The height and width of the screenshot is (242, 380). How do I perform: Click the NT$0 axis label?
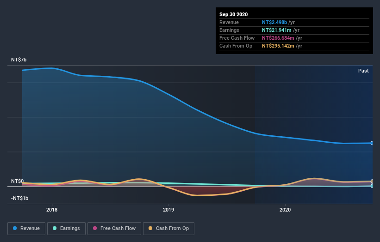[x=17, y=181]
